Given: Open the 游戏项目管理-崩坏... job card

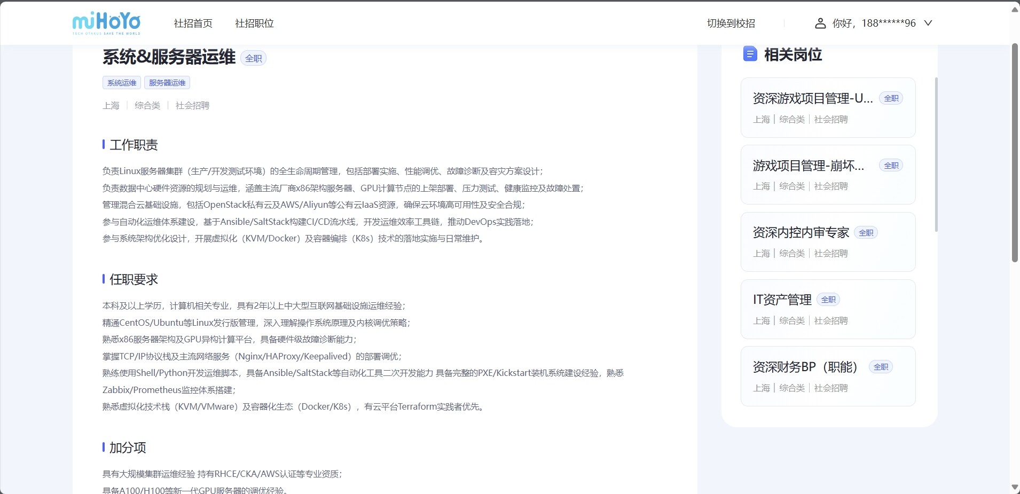Looking at the screenshot, I should pos(827,175).
